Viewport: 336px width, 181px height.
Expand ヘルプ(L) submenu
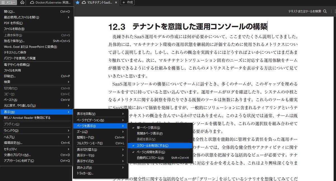[37, 137]
